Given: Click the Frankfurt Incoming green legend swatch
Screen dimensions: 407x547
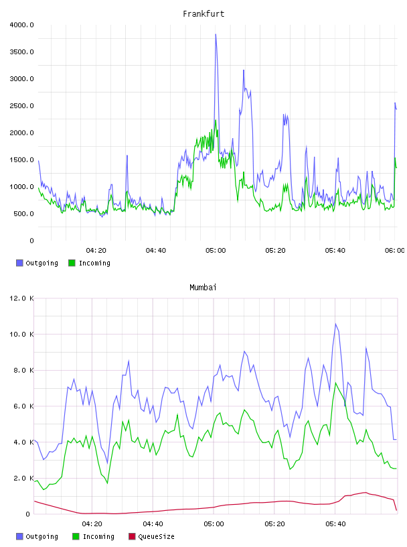Looking at the screenshot, I should point(72,263).
